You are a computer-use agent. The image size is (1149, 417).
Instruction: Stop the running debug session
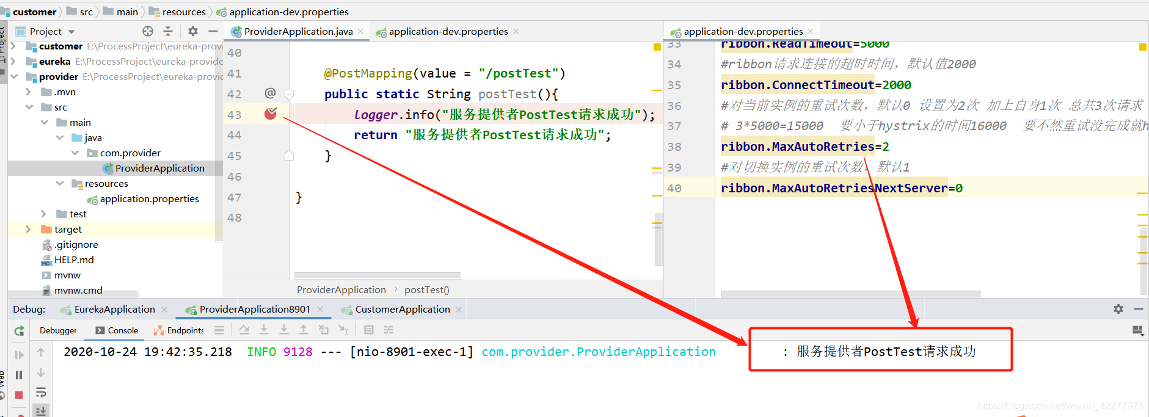[x=19, y=395]
